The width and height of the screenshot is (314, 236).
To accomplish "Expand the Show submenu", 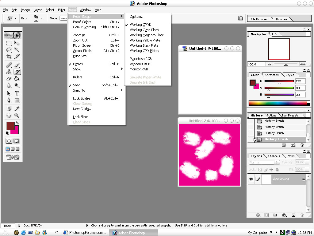I will pyautogui.click(x=77, y=69).
